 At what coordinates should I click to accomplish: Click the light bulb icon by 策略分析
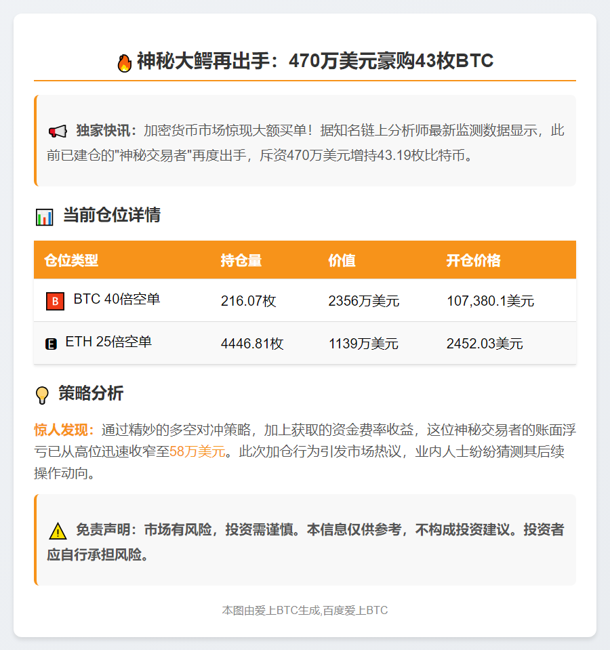coord(42,395)
